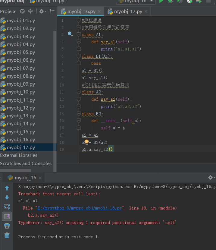Viewport: 216px width, 250px height.
Task: Clear console with trash icon
Action: [7, 235]
